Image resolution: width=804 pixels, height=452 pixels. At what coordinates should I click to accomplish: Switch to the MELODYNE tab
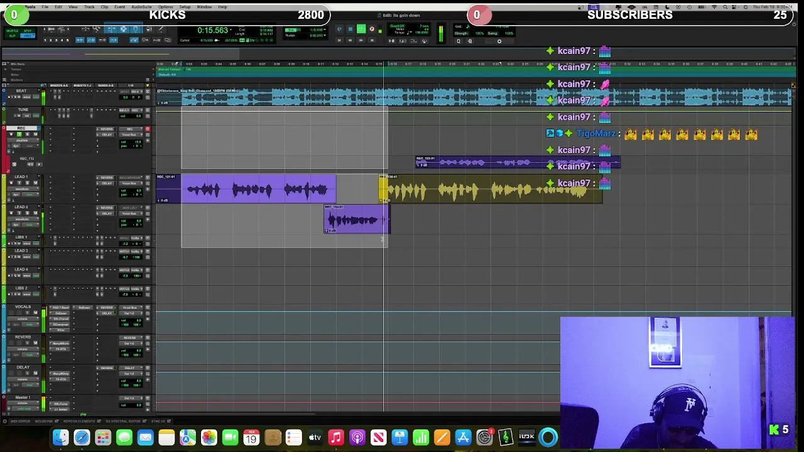pyautogui.click(x=44, y=421)
